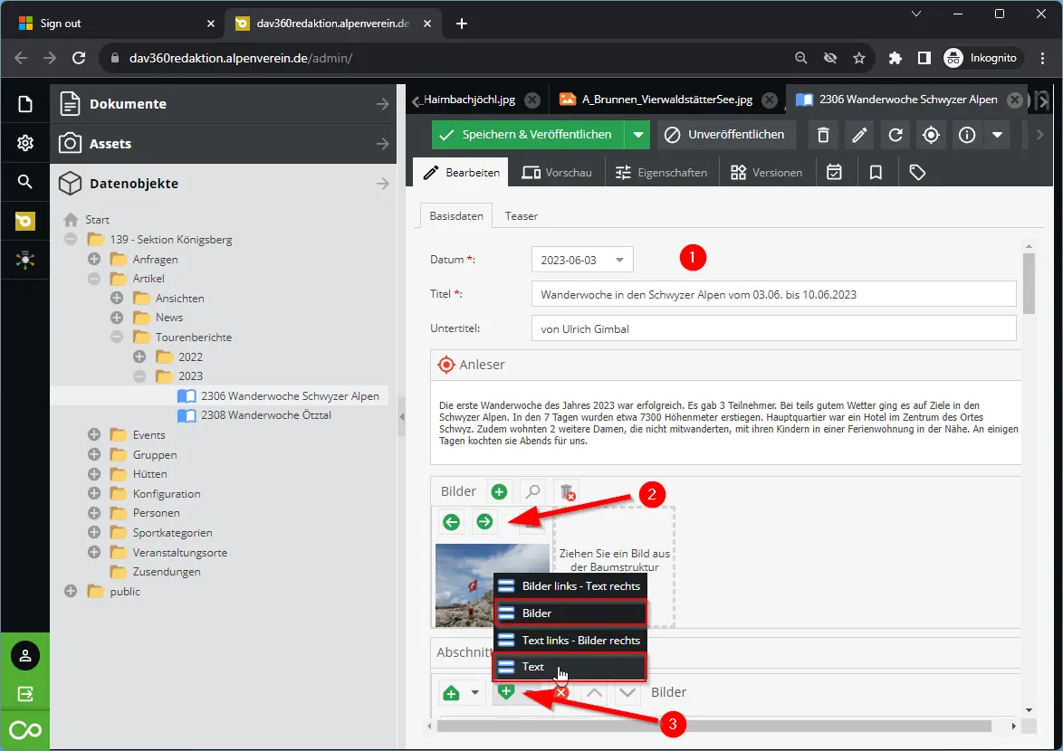Open the schedule calendar tab icon
The image size is (1063, 751).
[835, 172]
